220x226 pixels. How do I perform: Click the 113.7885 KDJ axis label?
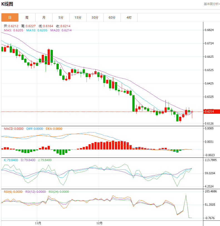click(211, 160)
